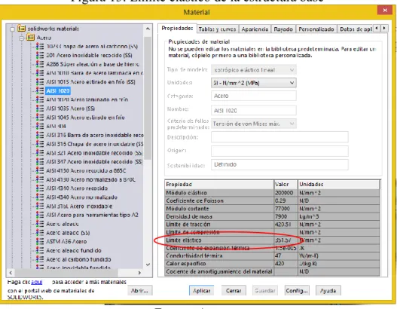The height and width of the screenshot is (309, 397).
Task: Select the Límite elástico property row
Action: tap(272, 240)
